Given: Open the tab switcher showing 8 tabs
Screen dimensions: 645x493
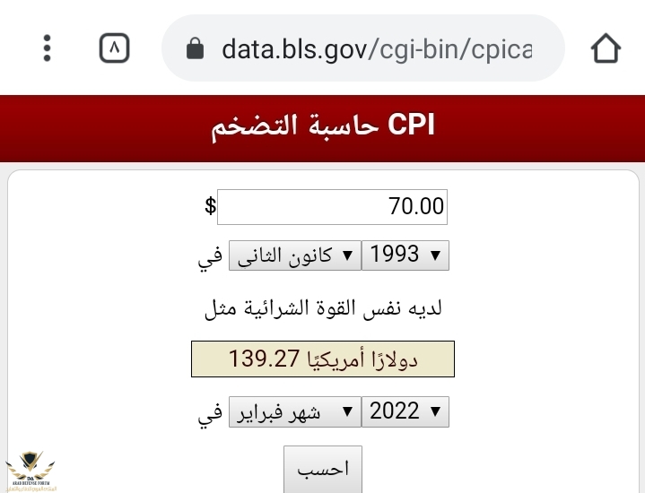Looking at the screenshot, I should click(114, 48).
